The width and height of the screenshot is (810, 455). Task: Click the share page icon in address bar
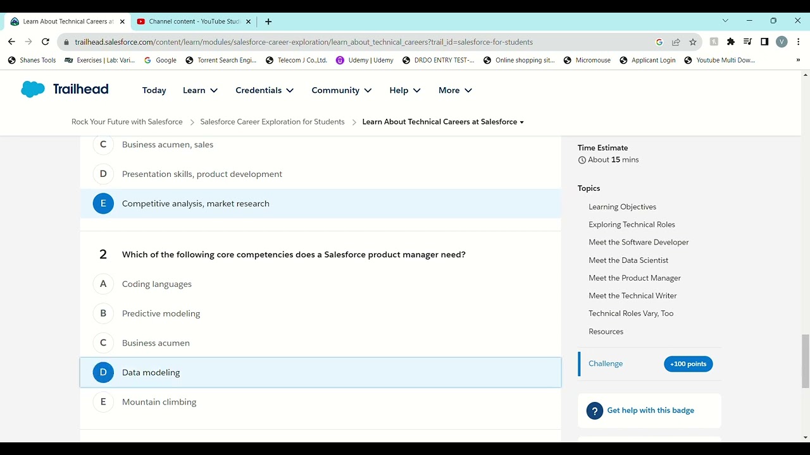pos(676,42)
